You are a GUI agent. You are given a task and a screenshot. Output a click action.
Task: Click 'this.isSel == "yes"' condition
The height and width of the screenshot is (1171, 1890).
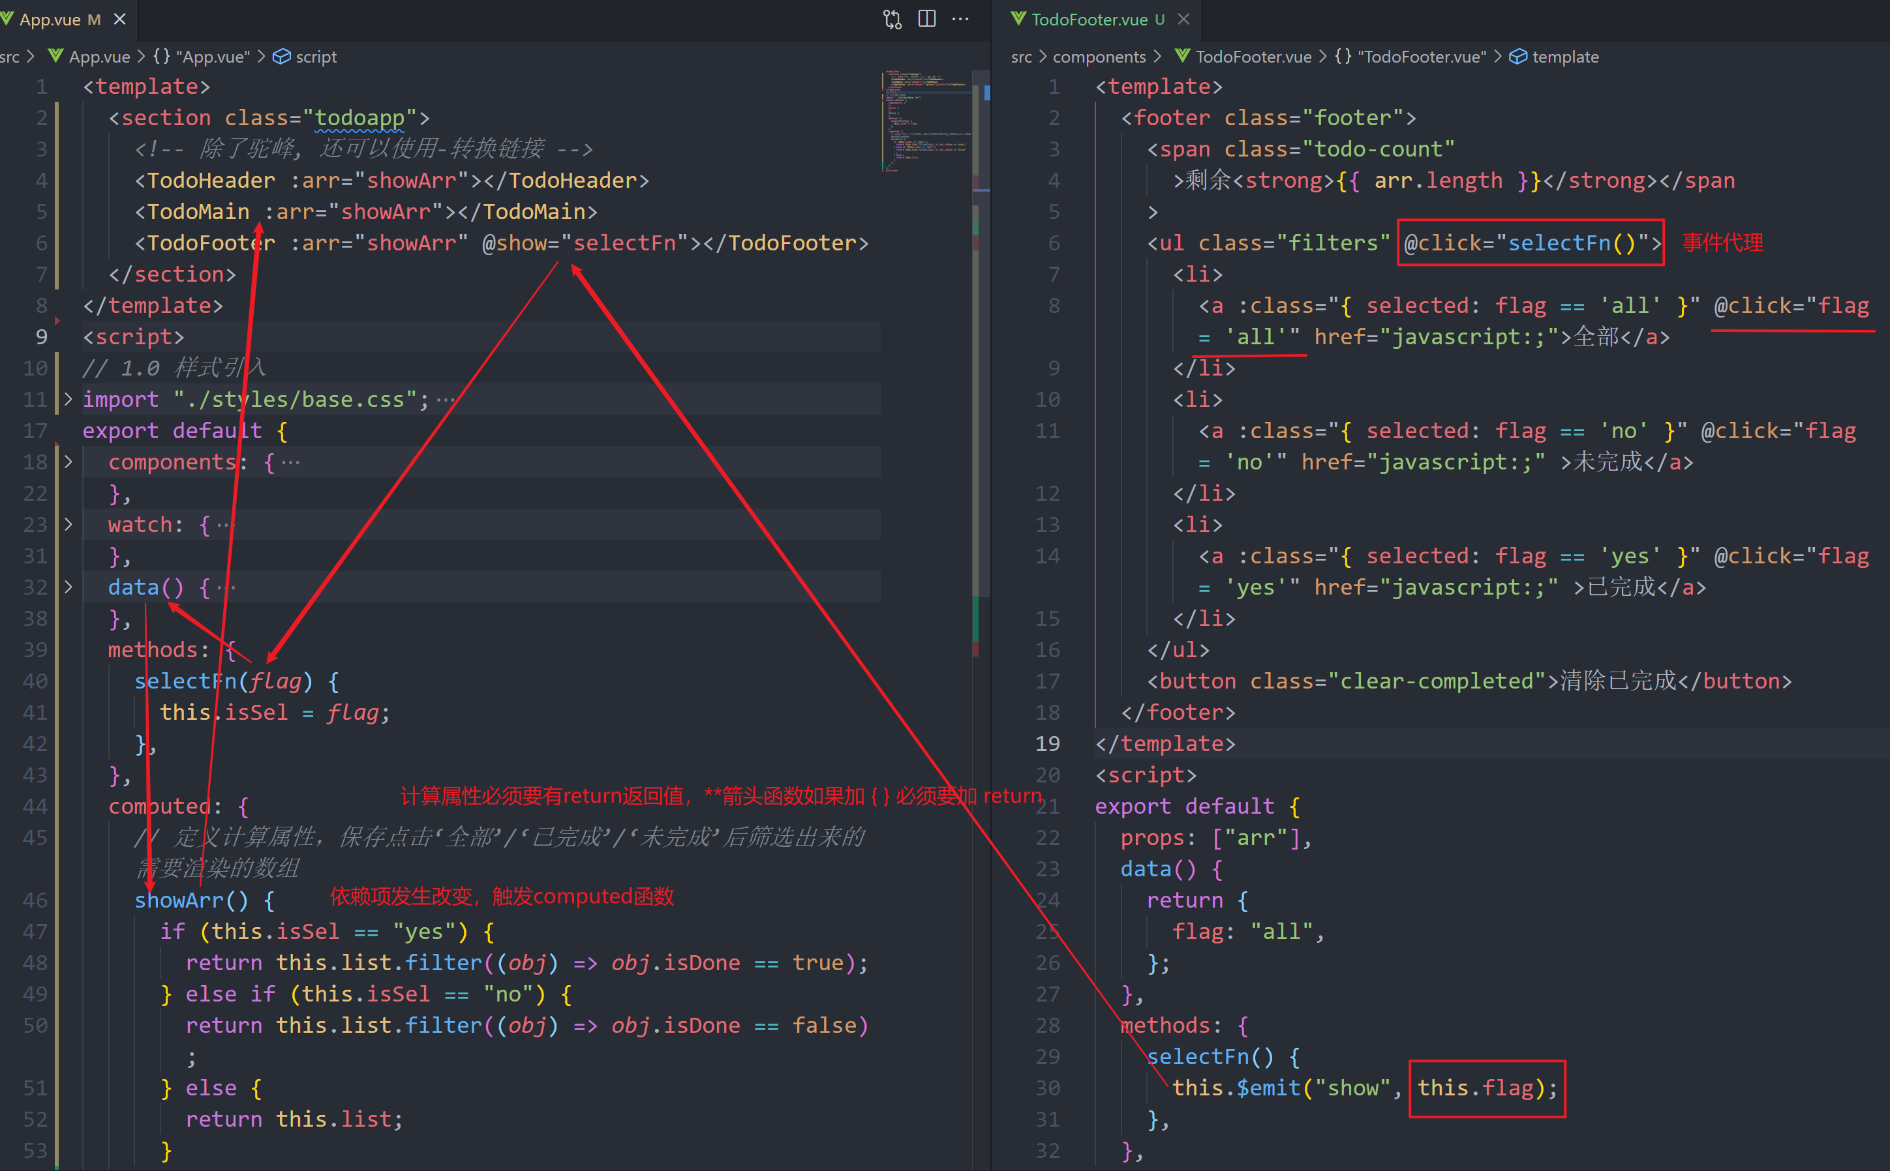(333, 932)
